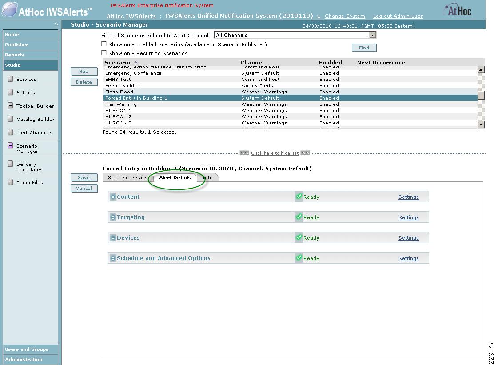Viewport: 494px width, 365px height.
Task: Click the hide-list arrow icon right of link
Action: pos(305,153)
